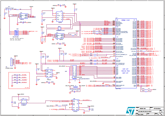
Task: Select the dashed red capacitor group box
Action: pos(19,80)
